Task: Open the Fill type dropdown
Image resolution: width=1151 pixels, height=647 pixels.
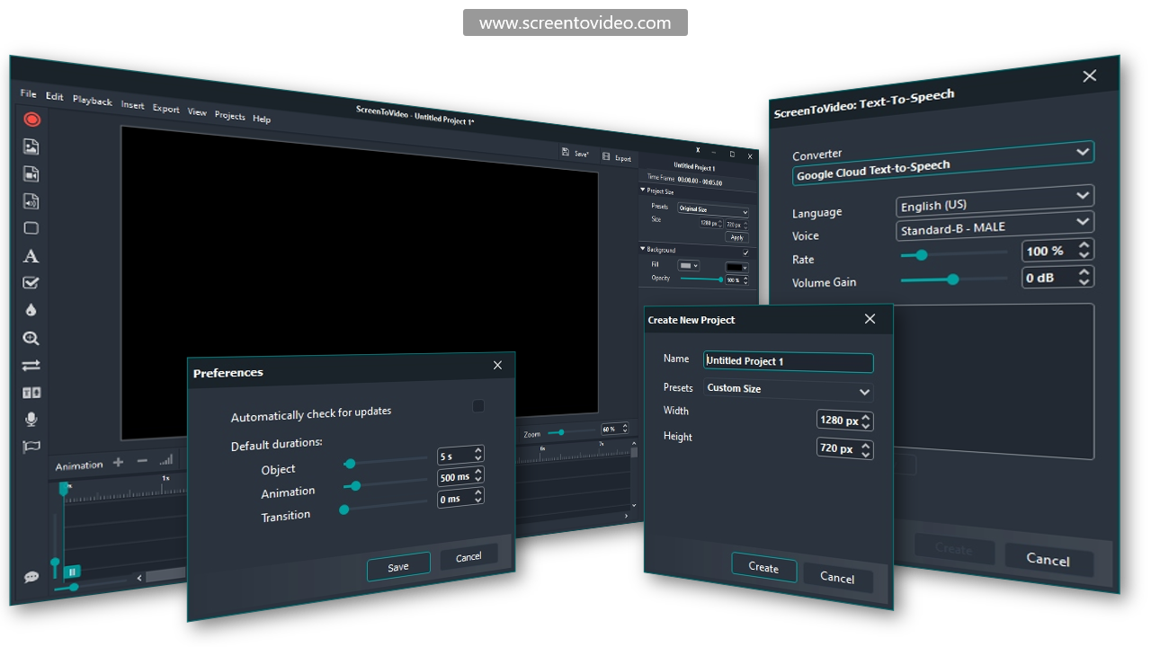Action: click(688, 266)
